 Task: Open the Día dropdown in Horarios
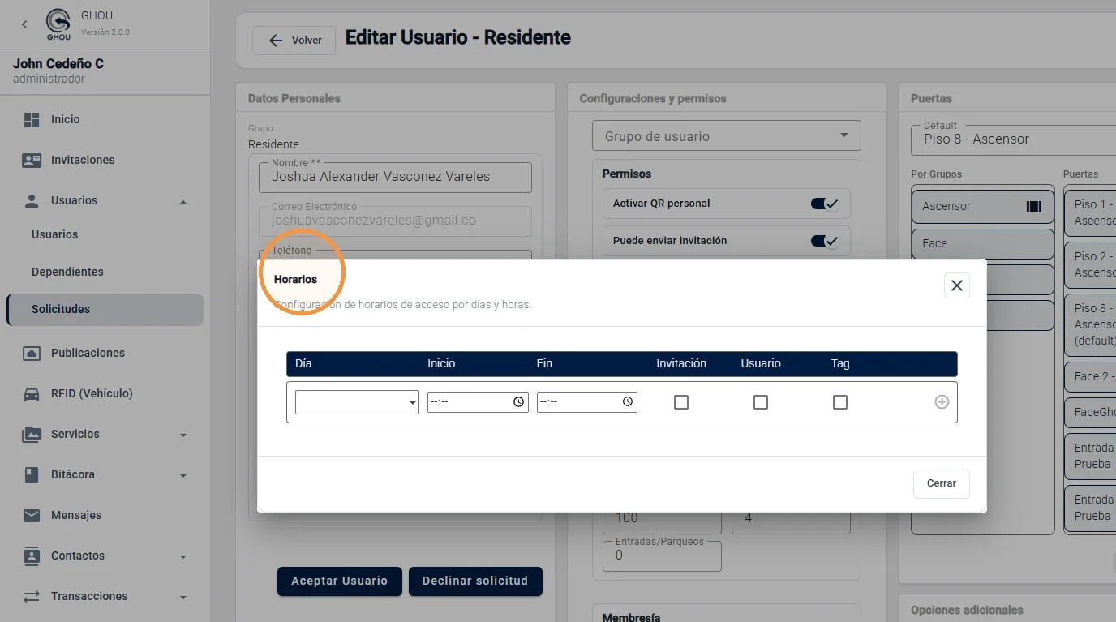357,402
